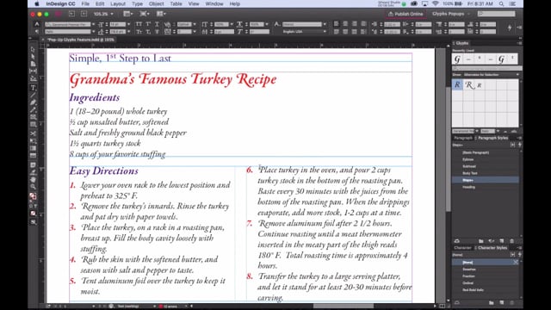Select the Free Transform tool
Image resolution: width=551 pixels, height=310 pixels.
(33, 141)
